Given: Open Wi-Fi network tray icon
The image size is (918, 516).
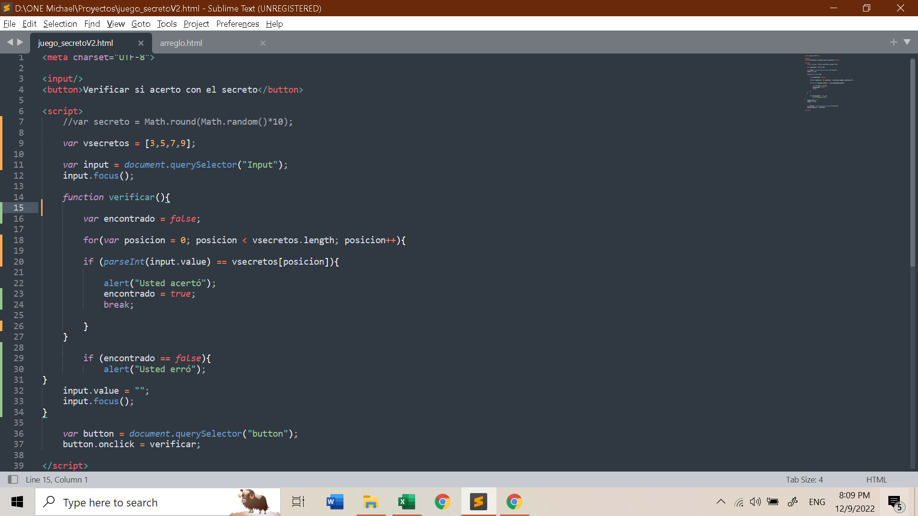Looking at the screenshot, I should coord(739,502).
